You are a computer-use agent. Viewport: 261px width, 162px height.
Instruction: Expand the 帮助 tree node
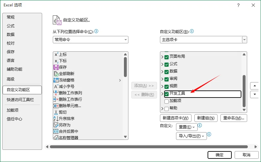click(162, 108)
